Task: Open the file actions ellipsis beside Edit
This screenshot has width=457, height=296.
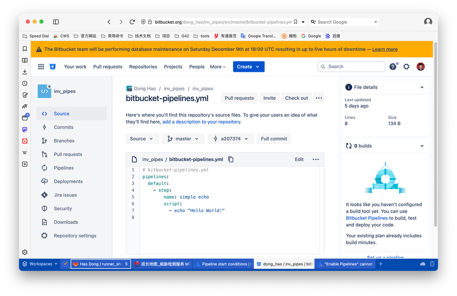Action: (316, 160)
